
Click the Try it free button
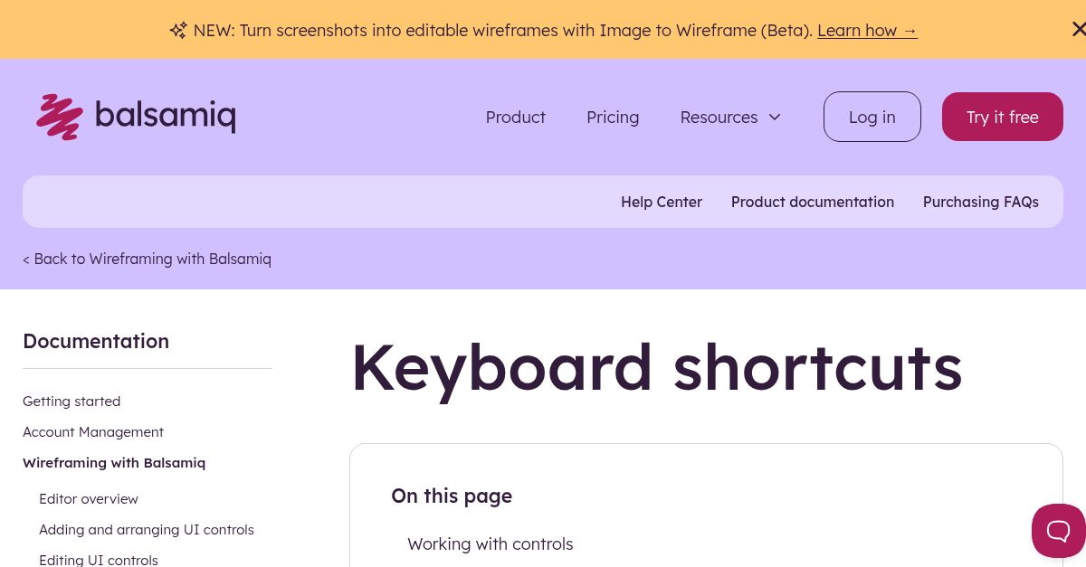point(1002,117)
